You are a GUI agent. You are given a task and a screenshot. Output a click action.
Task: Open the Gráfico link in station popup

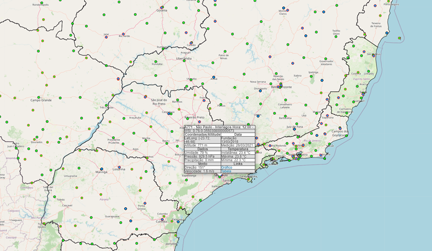coord(227,167)
